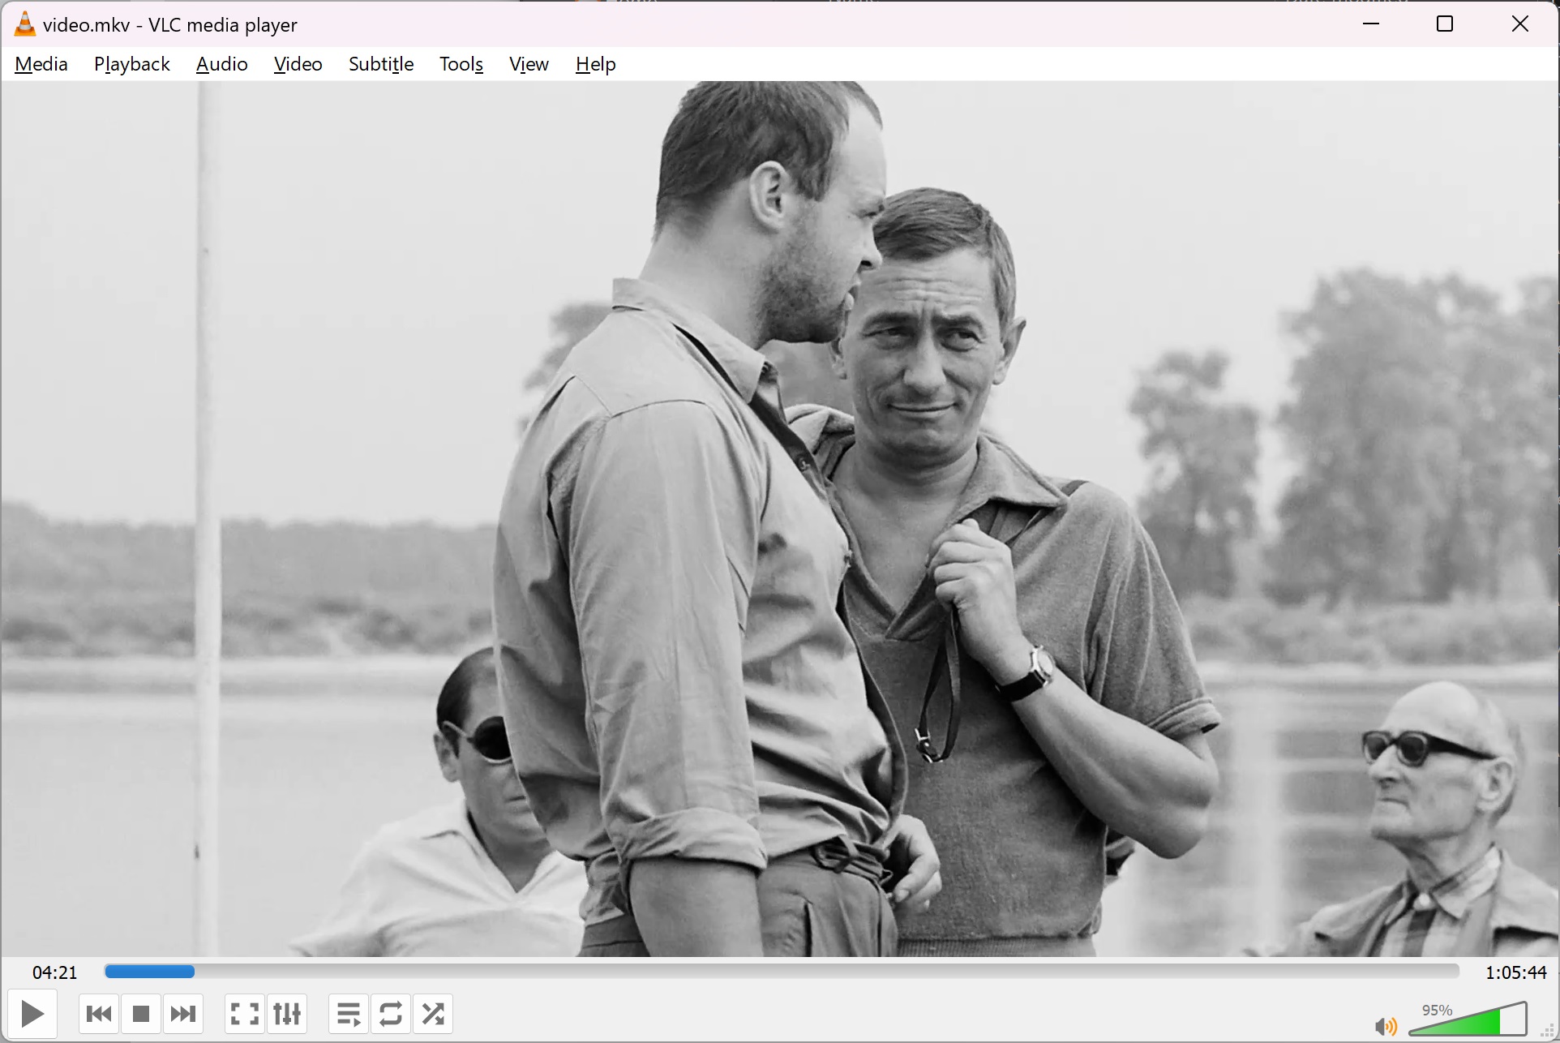Toggle loop repeat mode
Screen dimensions: 1560x1043
[391, 1014]
